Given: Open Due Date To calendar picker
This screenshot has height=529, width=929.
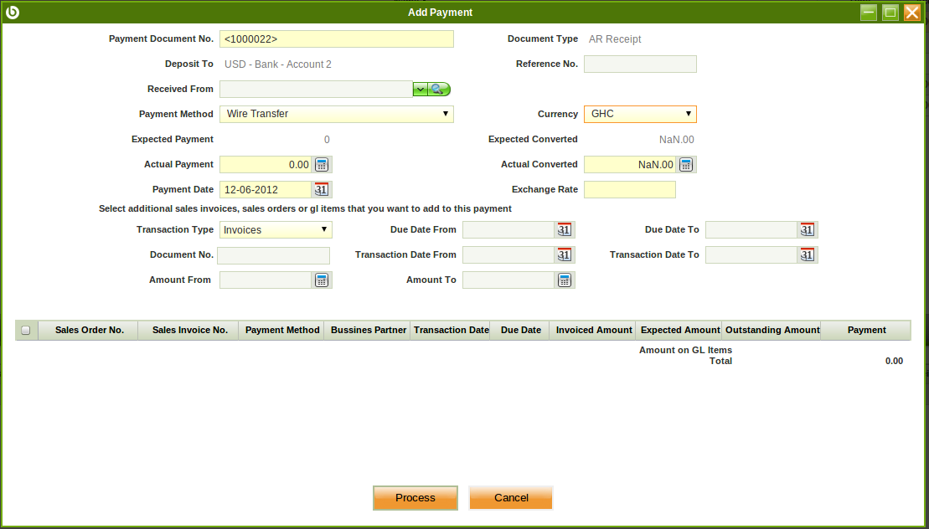Looking at the screenshot, I should coord(808,230).
